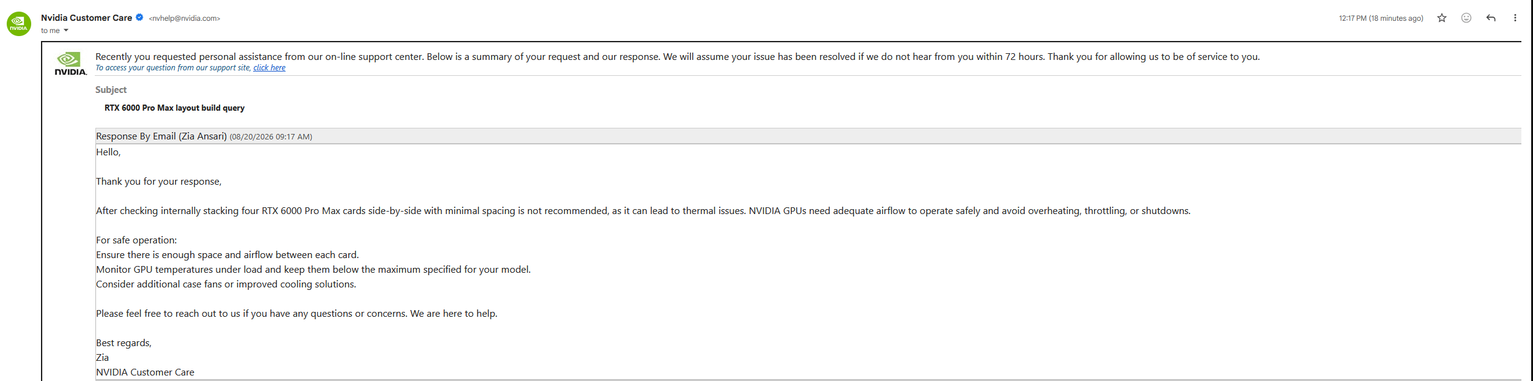Click the 08/20/2026 09:17 AM response date
This screenshot has width=1533, height=381.
coord(271,137)
